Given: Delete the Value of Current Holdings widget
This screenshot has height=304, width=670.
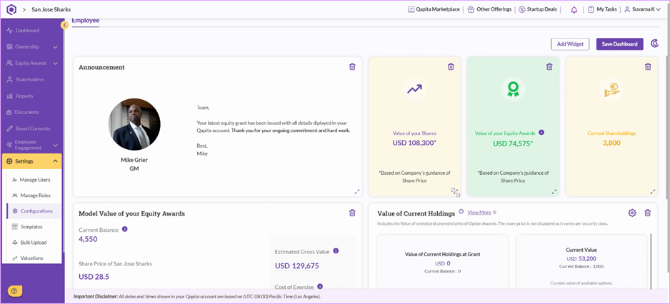Looking at the screenshot, I should 647,213.
